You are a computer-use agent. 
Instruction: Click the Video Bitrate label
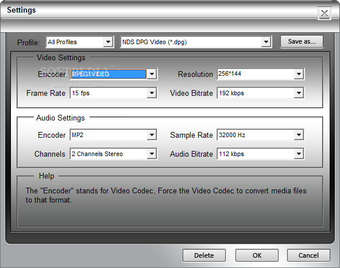[x=191, y=93]
